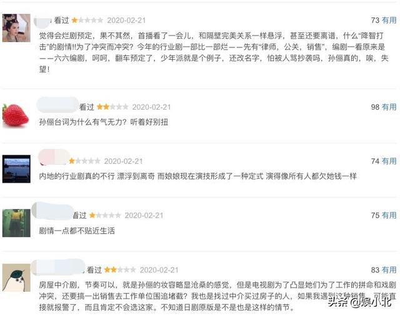This screenshot has height=316, width=400.
Task: Mark the 73-vote review as 有用
Action: [x=389, y=20]
